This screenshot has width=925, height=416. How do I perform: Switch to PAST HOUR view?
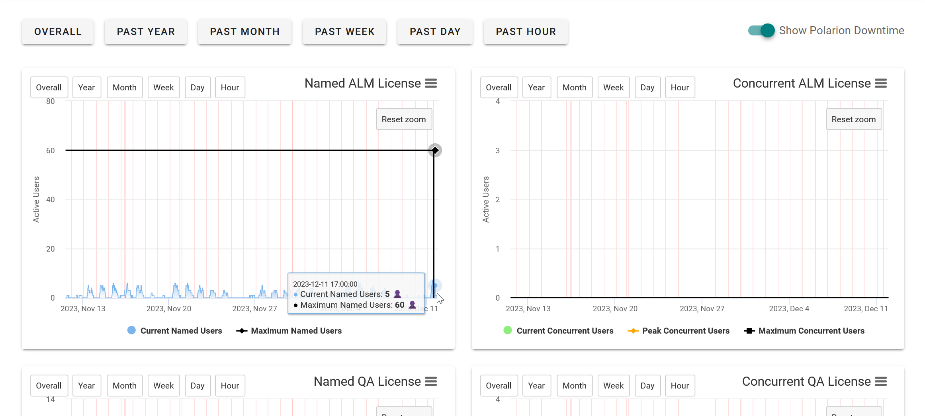[526, 31]
